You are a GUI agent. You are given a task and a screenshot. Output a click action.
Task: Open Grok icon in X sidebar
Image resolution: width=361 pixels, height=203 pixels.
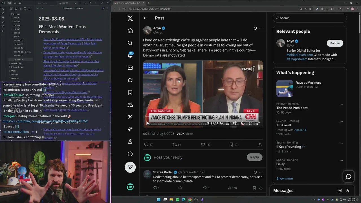[130, 80]
